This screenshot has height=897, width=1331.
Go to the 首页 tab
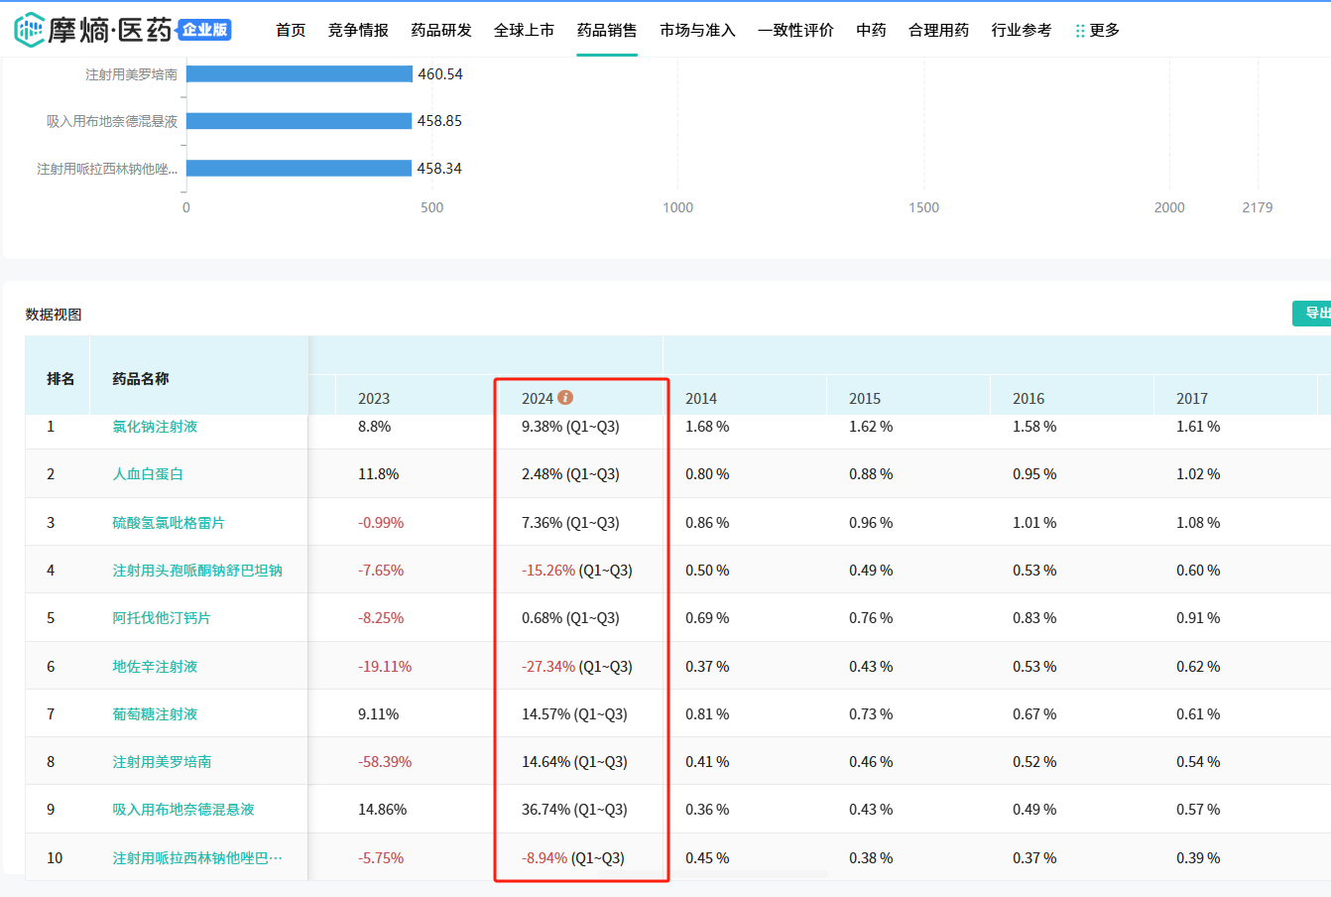[291, 31]
